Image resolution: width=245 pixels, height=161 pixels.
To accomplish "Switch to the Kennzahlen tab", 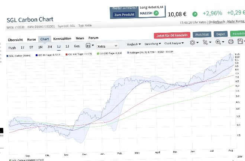I will 62,39.
